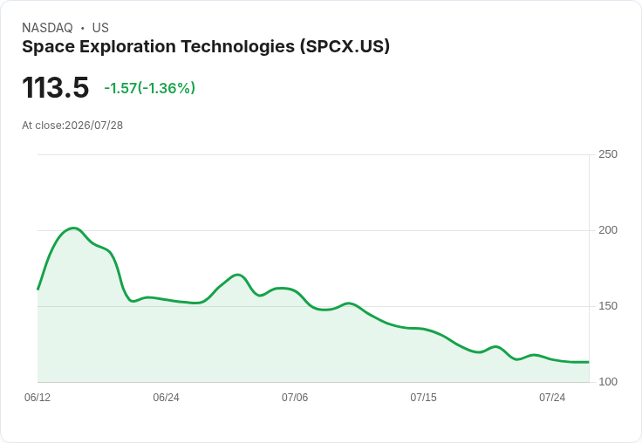Screen dimensions: 642x443
Task: Select the 200 y-axis price label
Action: click(x=608, y=230)
